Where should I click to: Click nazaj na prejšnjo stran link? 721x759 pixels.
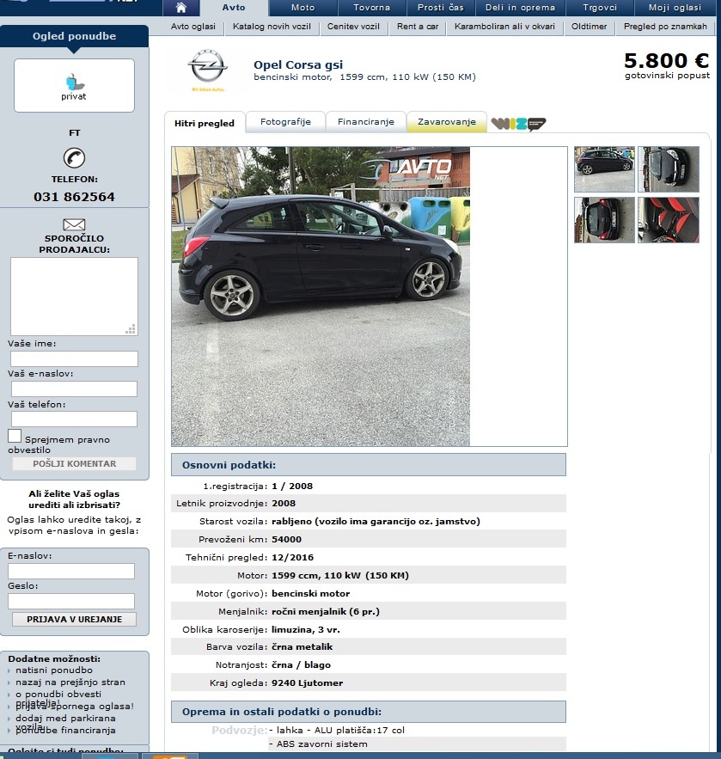70,682
